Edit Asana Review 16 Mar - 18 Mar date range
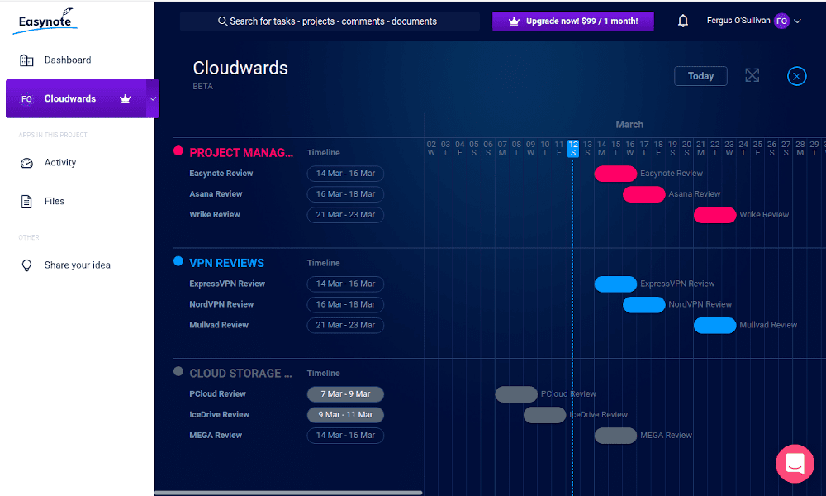Image resolution: width=826 pixels, height=496 pixels. pyautogui.click(x=345, y=194)
